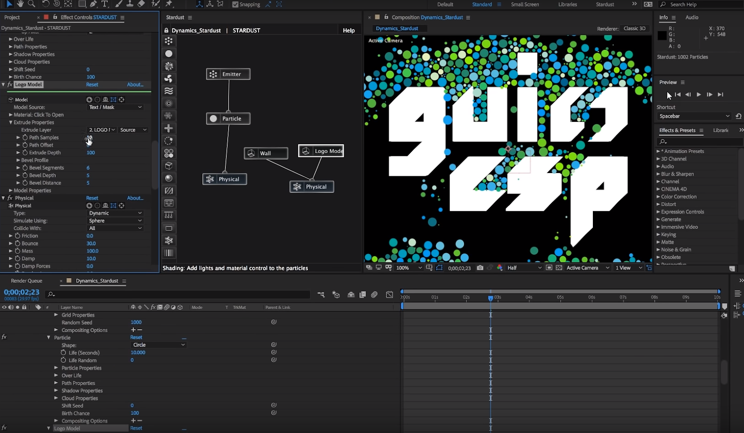This screenshot has height=433, width=744.
Task: Switch to the Render Queue tab
Action: [27, 281]
